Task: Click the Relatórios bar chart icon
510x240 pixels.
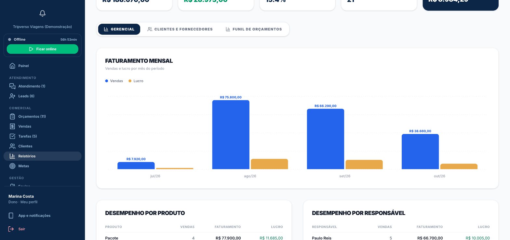Action: [x=12, y=156]
